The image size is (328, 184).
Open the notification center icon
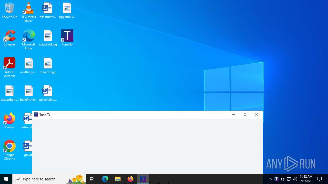pyautogui.click(x=320, y=179)
